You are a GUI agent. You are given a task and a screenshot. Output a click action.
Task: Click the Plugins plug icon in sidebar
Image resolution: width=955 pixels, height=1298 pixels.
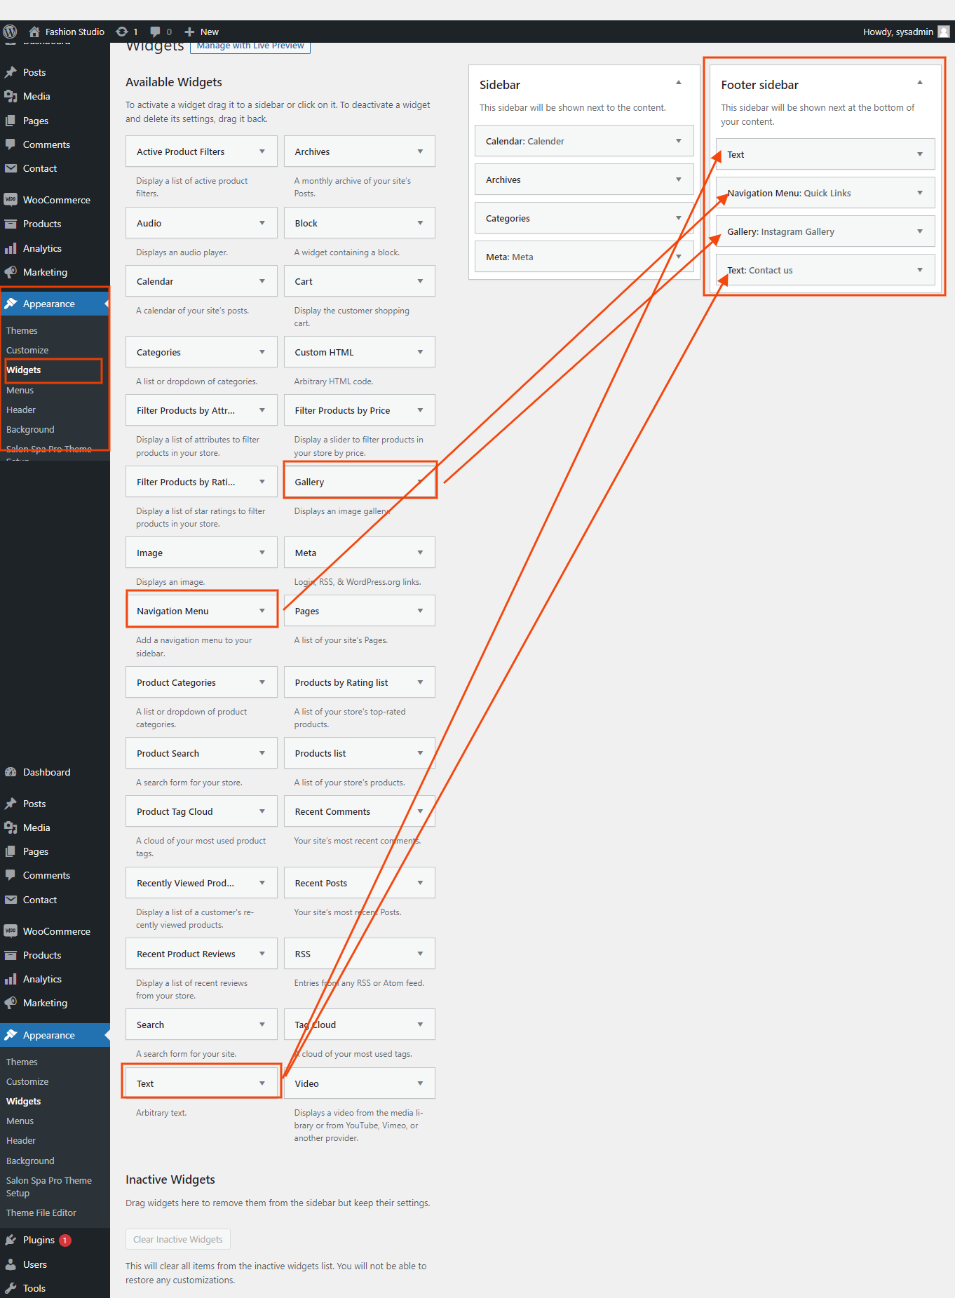(x=11, y=1240)
